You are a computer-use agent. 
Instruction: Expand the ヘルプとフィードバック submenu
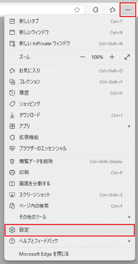(70, 241)
